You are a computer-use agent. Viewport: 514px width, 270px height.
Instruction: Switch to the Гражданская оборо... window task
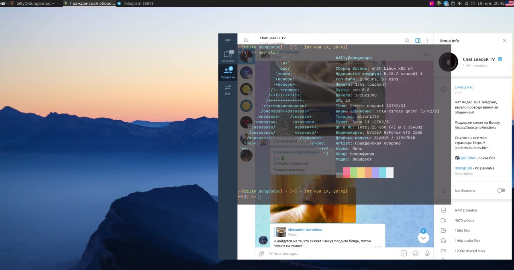[x=89, y=3]
